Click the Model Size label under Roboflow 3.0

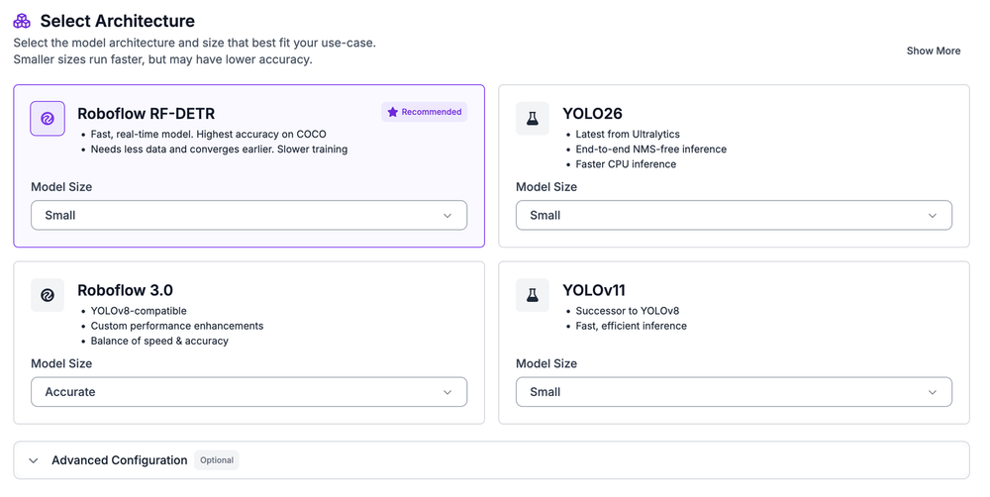[x=61, y=363]
